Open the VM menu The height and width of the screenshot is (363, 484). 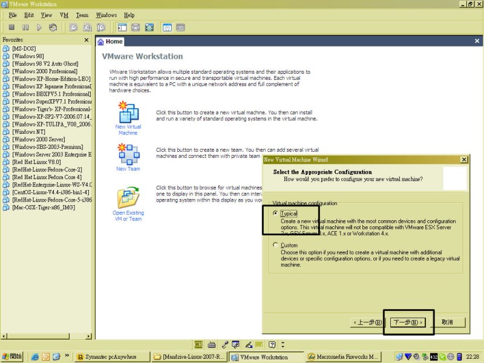64,15
